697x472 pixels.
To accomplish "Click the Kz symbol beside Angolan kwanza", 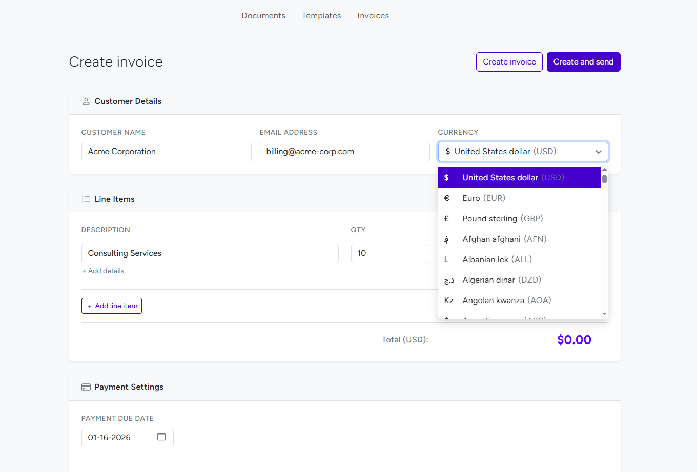I will pos(448,300).
